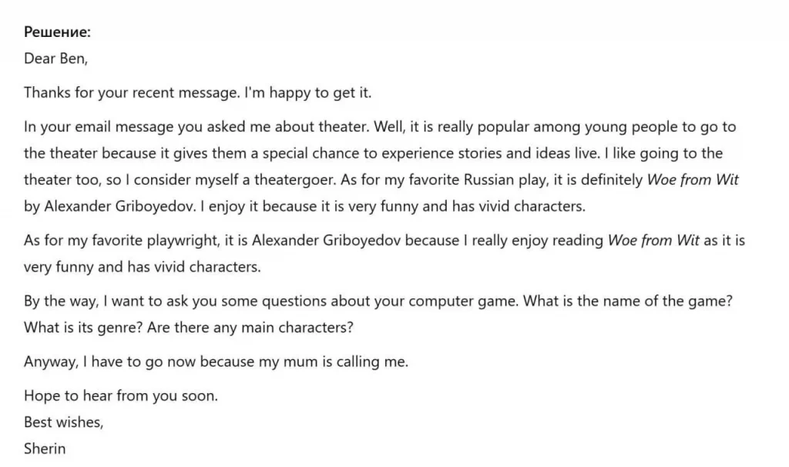The height and width of the screenshot is (467, 789).
Task: Click the sentence 'Thanks for your recent message'
Action: pyautogui.click(x=131, y=92)
